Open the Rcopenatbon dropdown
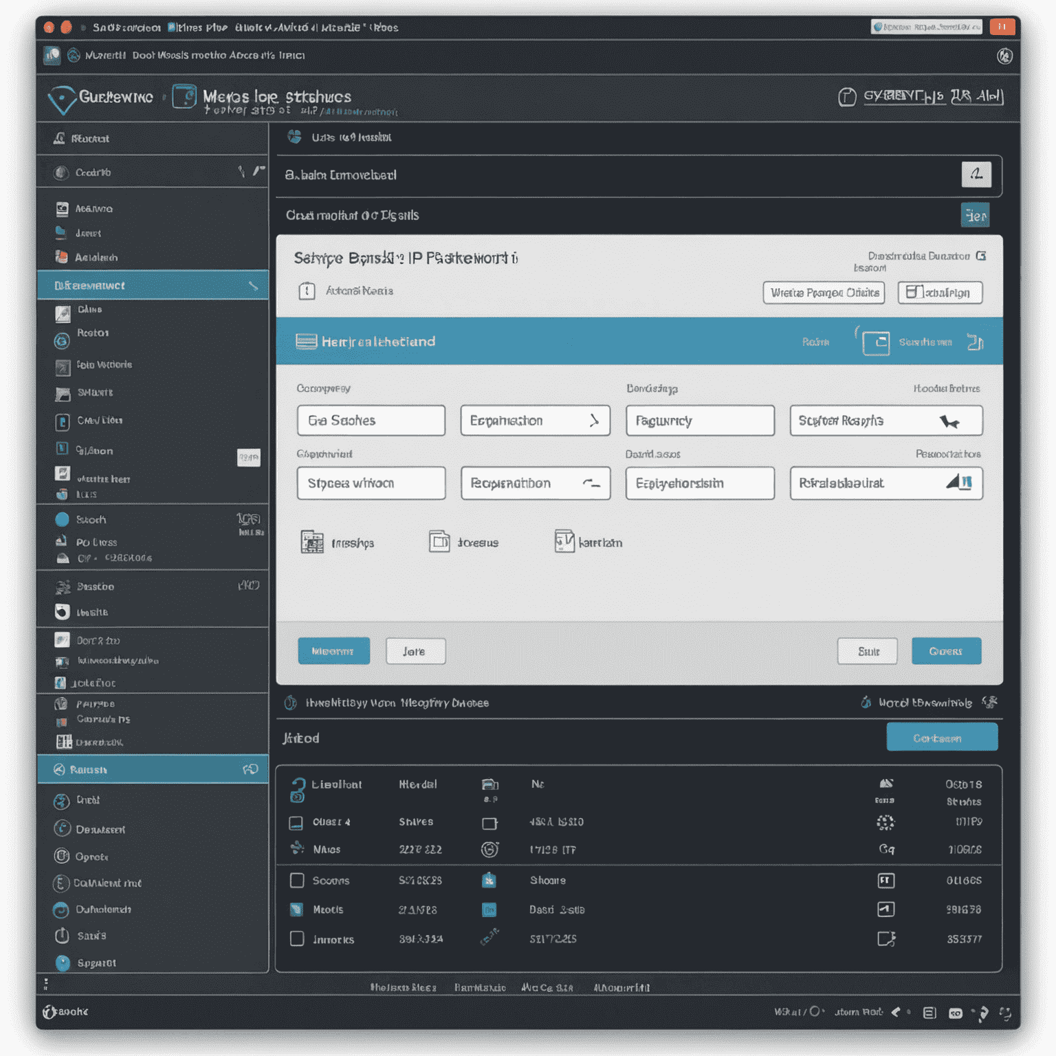The height and width of the screenshot is (1056, 1056). [536, 483]
